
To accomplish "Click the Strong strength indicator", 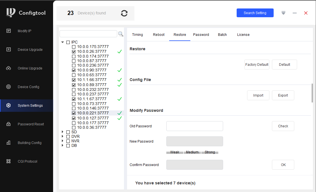I will click(210, 152).
